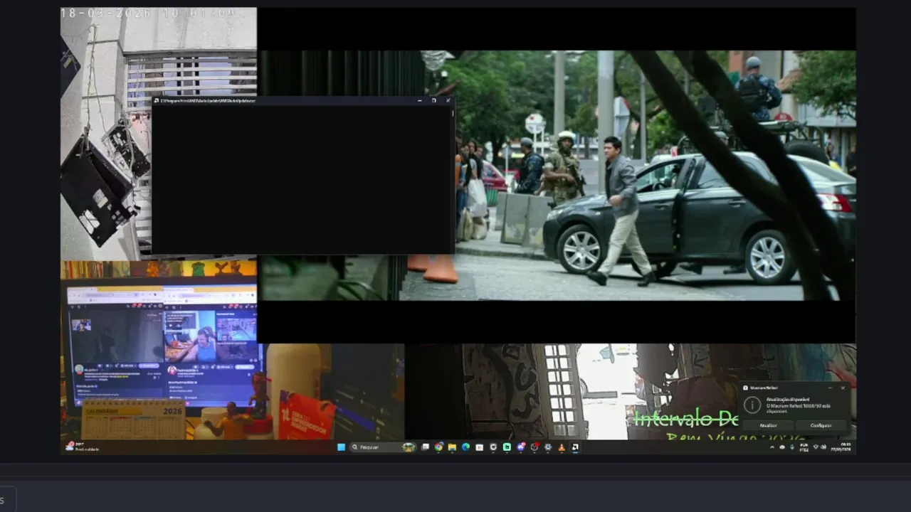Minimize the black console window

tap(420, 100)
